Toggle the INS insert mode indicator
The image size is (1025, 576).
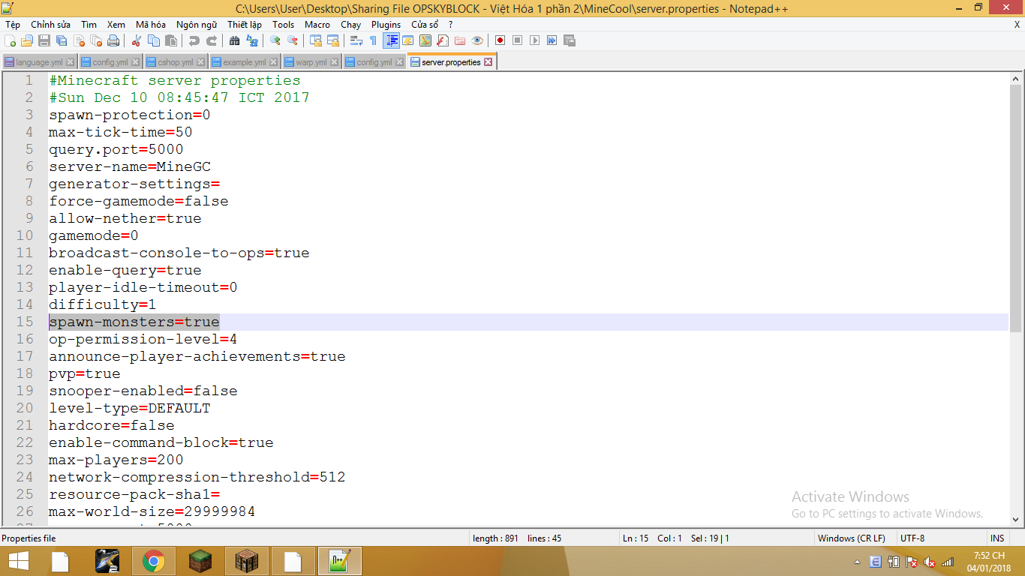pos(997,538)
